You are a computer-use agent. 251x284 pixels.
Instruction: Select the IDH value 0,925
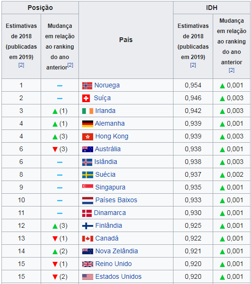point(193,226)
